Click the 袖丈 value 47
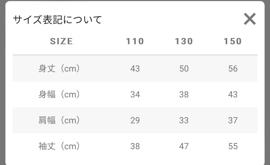270x165 pixels. click(184, 146)
